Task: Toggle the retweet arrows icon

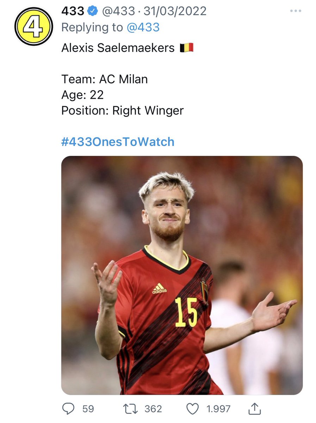Action: point(131,409)
